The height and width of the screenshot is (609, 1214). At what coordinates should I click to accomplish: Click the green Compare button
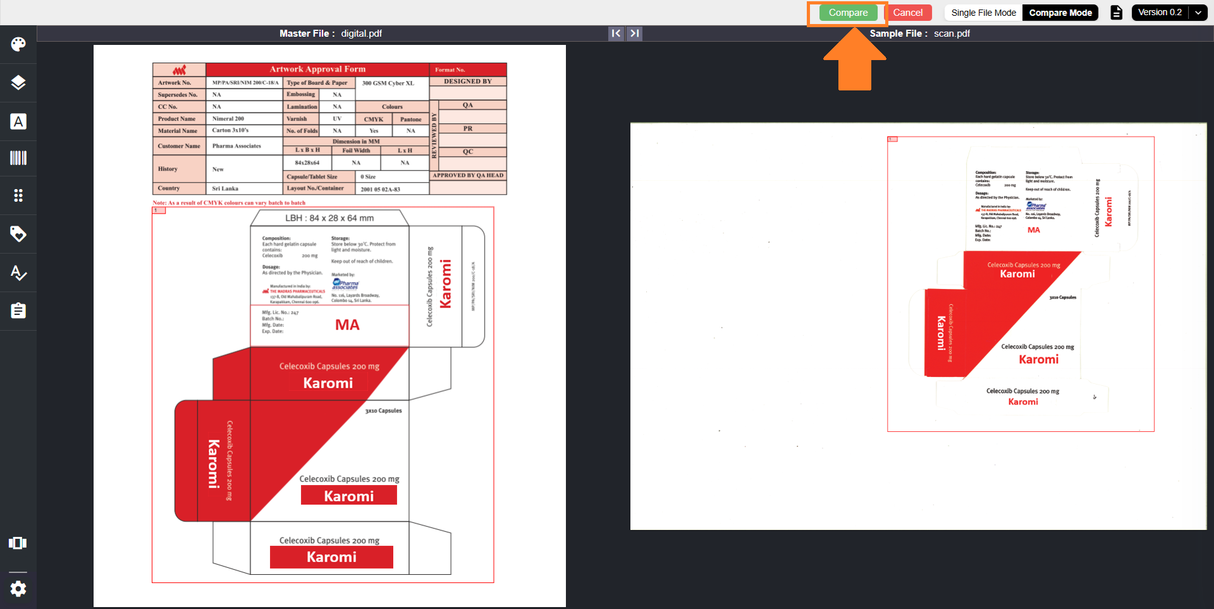848,13
